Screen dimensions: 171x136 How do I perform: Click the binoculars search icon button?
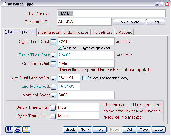point(9,130)
